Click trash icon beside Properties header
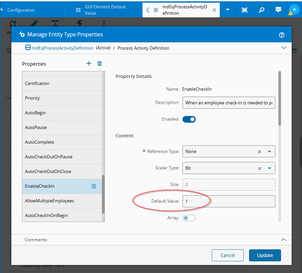Viewport: 302px width, 273px height. coord(99,64)
